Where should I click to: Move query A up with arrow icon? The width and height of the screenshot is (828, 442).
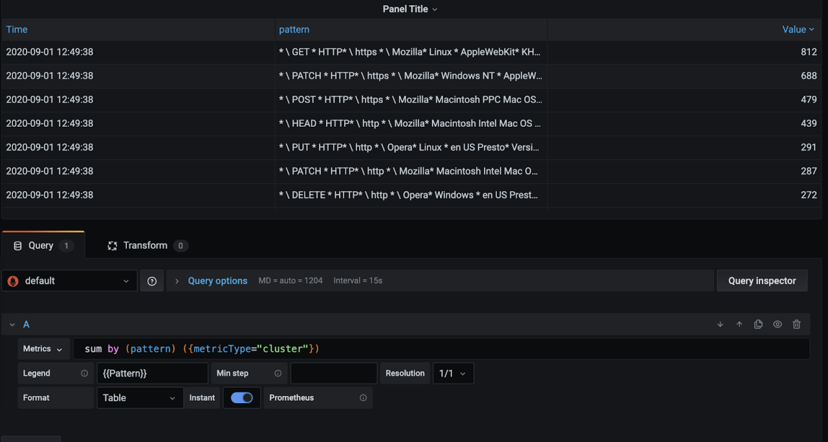pyautogui.click(x=739, y=324)
